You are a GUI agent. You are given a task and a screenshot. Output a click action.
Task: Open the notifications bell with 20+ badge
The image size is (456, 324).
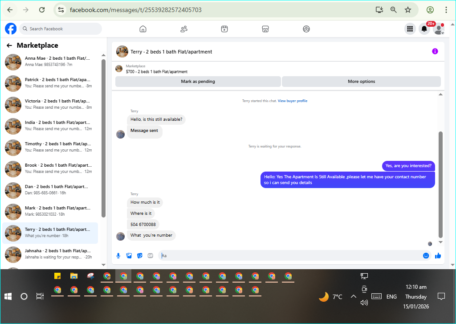(x=424, y=29)
